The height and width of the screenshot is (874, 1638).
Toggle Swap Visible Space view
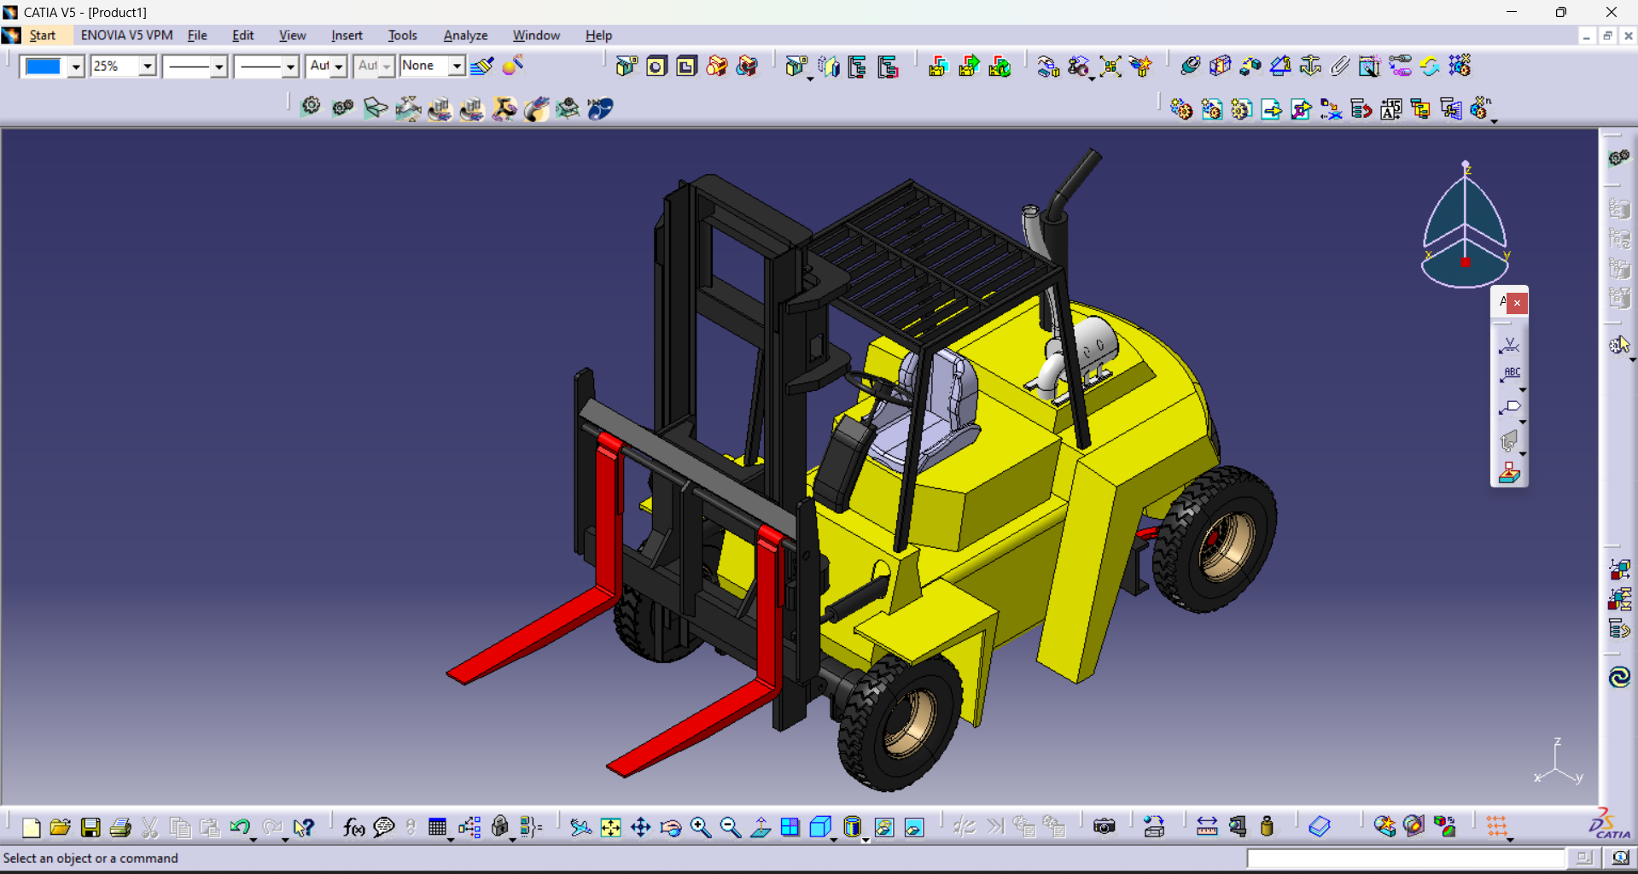(x=914, y=827)
